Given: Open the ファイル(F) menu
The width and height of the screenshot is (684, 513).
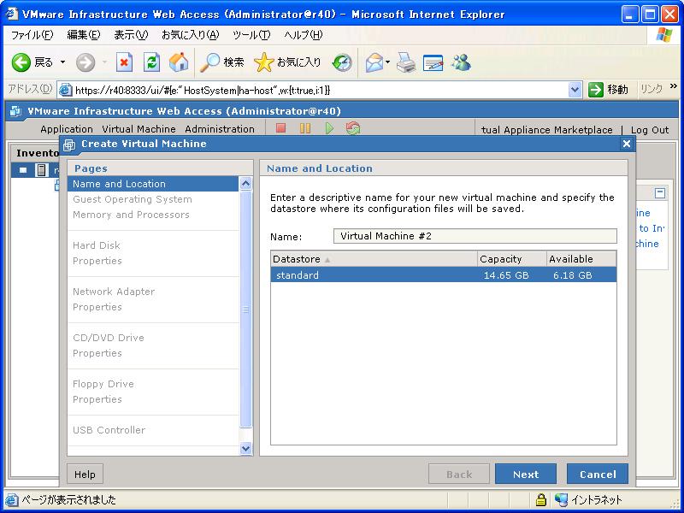Looking at the screenshot, I should pos(32,35).
